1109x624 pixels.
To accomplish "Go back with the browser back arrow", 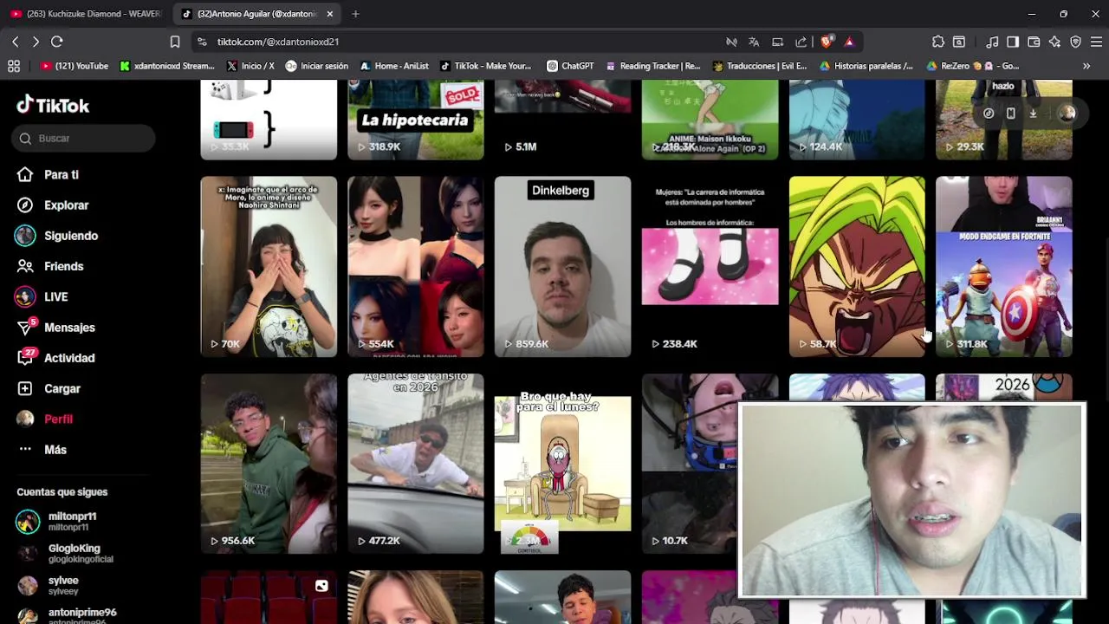I will tap(15, 42).
